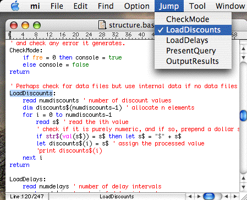Click the first left scroll arrow at bottom

click(190, 197)
